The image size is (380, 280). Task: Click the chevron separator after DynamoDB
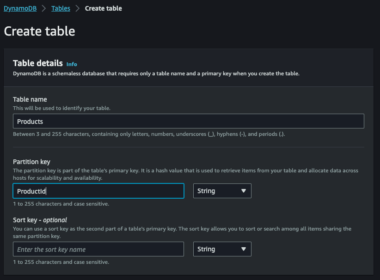pyautogui.click(x=44, y=8)
